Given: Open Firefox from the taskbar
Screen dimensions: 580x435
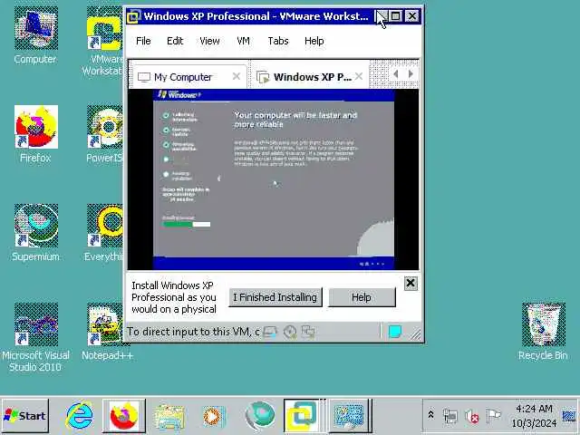Looking at the screenshot, I should pos(124,416).
